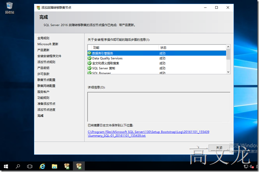The height and width of the screenshot is (172, 259).
Task: Click the bold 完成 step in sidebar
Action: (40, 116)
